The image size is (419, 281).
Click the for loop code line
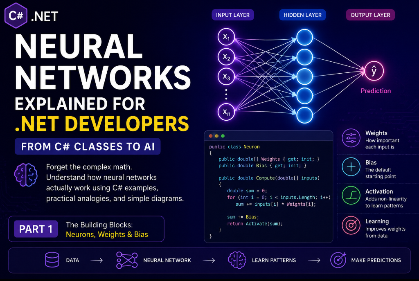[279, 198]
